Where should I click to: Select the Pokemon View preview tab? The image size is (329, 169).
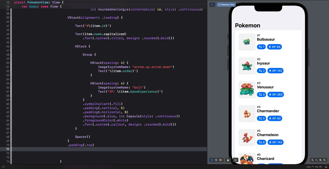226,4
